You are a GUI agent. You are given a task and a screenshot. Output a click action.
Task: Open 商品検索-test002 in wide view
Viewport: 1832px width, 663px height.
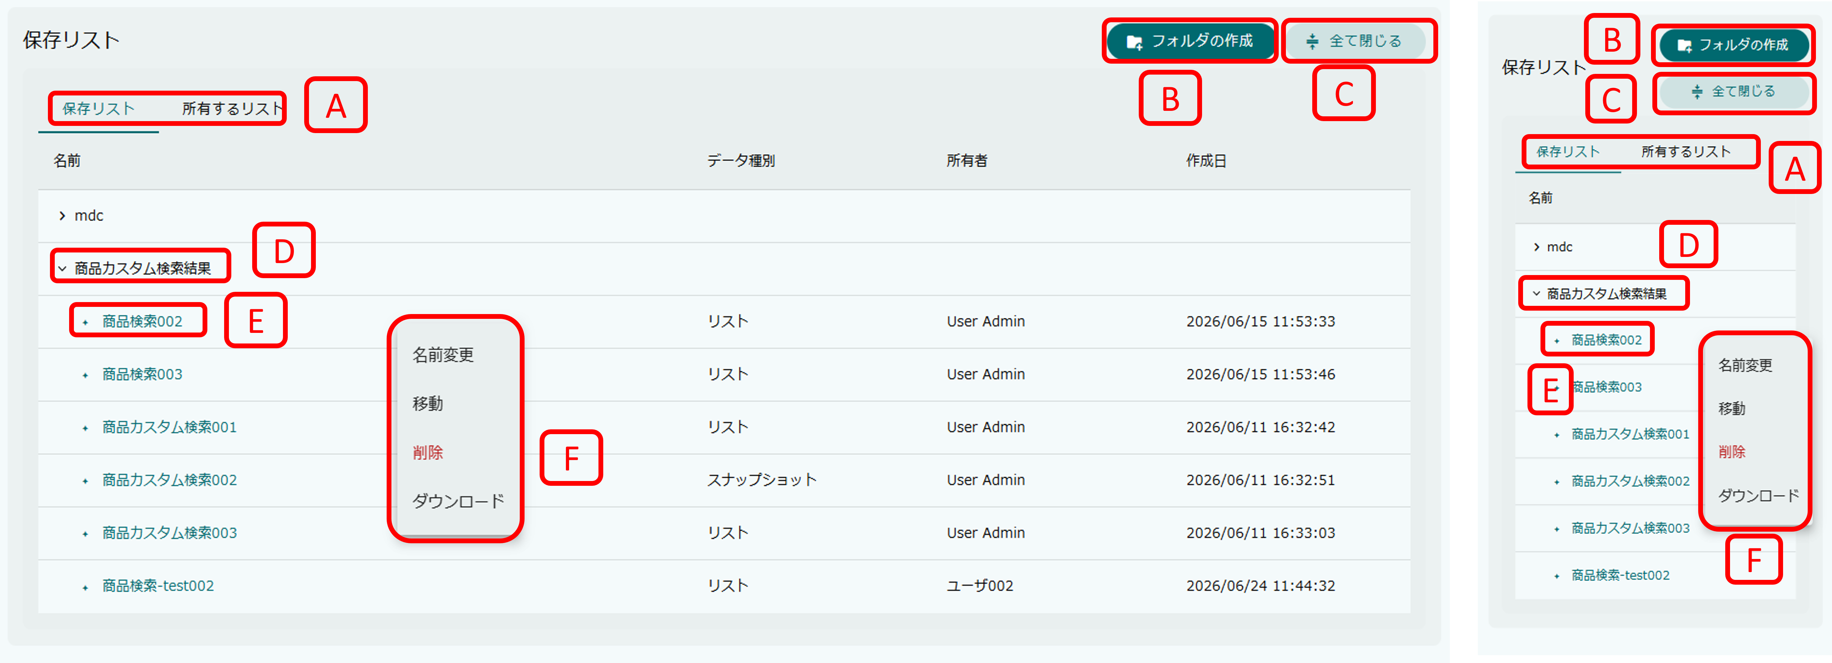point(158,585)
